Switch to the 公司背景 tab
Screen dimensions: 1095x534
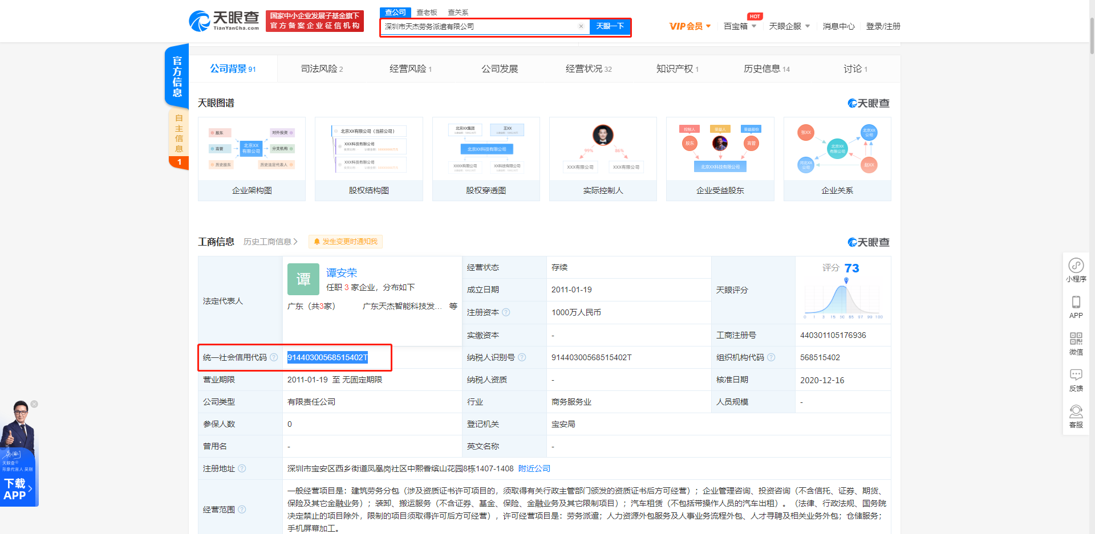pos(233,69)
